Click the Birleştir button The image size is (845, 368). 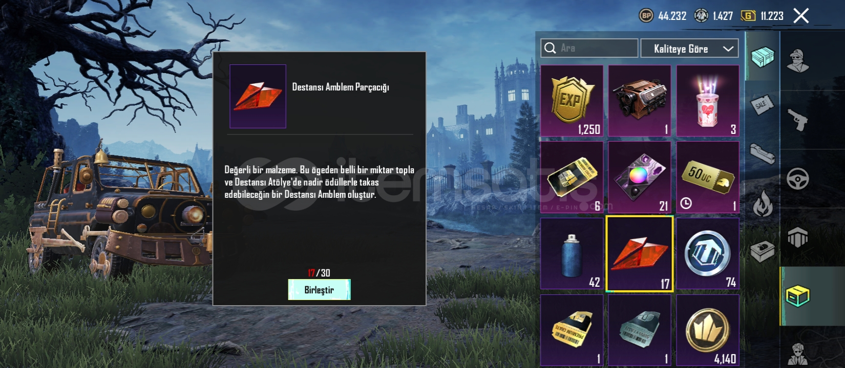coord(319,290)
